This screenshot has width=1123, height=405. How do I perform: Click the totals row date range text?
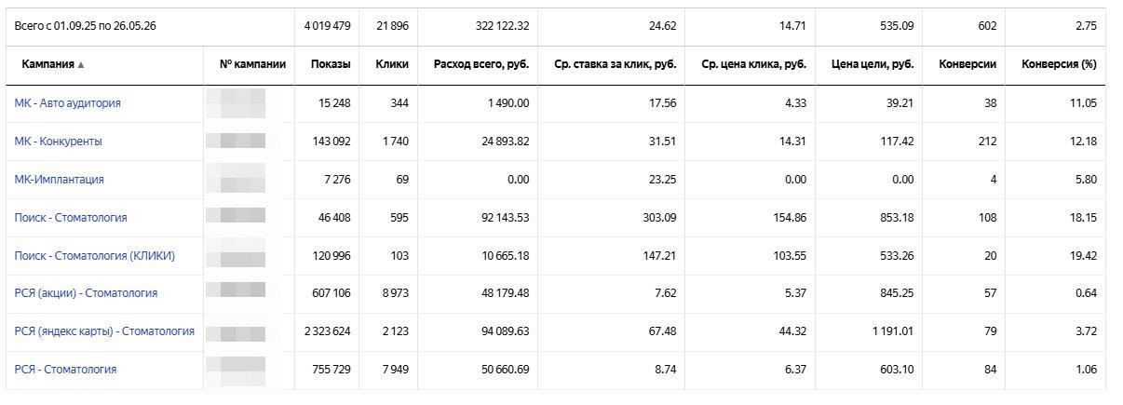point(86,26)
